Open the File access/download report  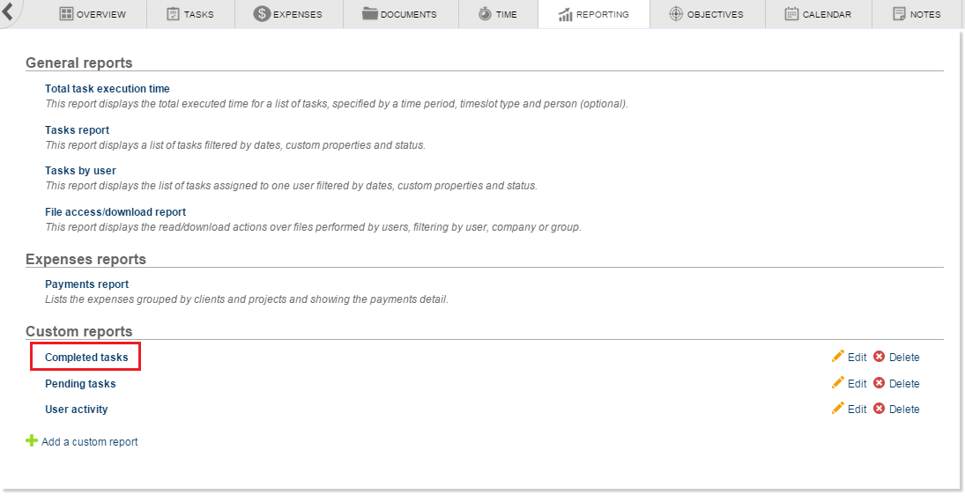[x=115, y=212]
